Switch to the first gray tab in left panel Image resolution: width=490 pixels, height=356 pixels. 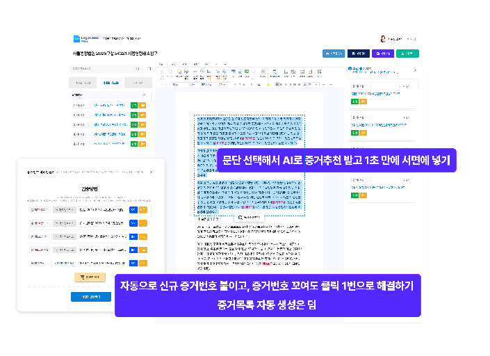[x=83, y=83]
